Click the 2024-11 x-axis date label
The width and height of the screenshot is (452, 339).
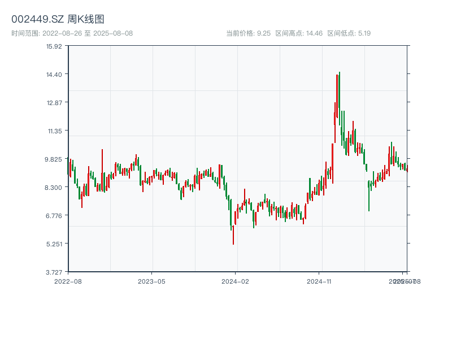(x=319, y=281)
